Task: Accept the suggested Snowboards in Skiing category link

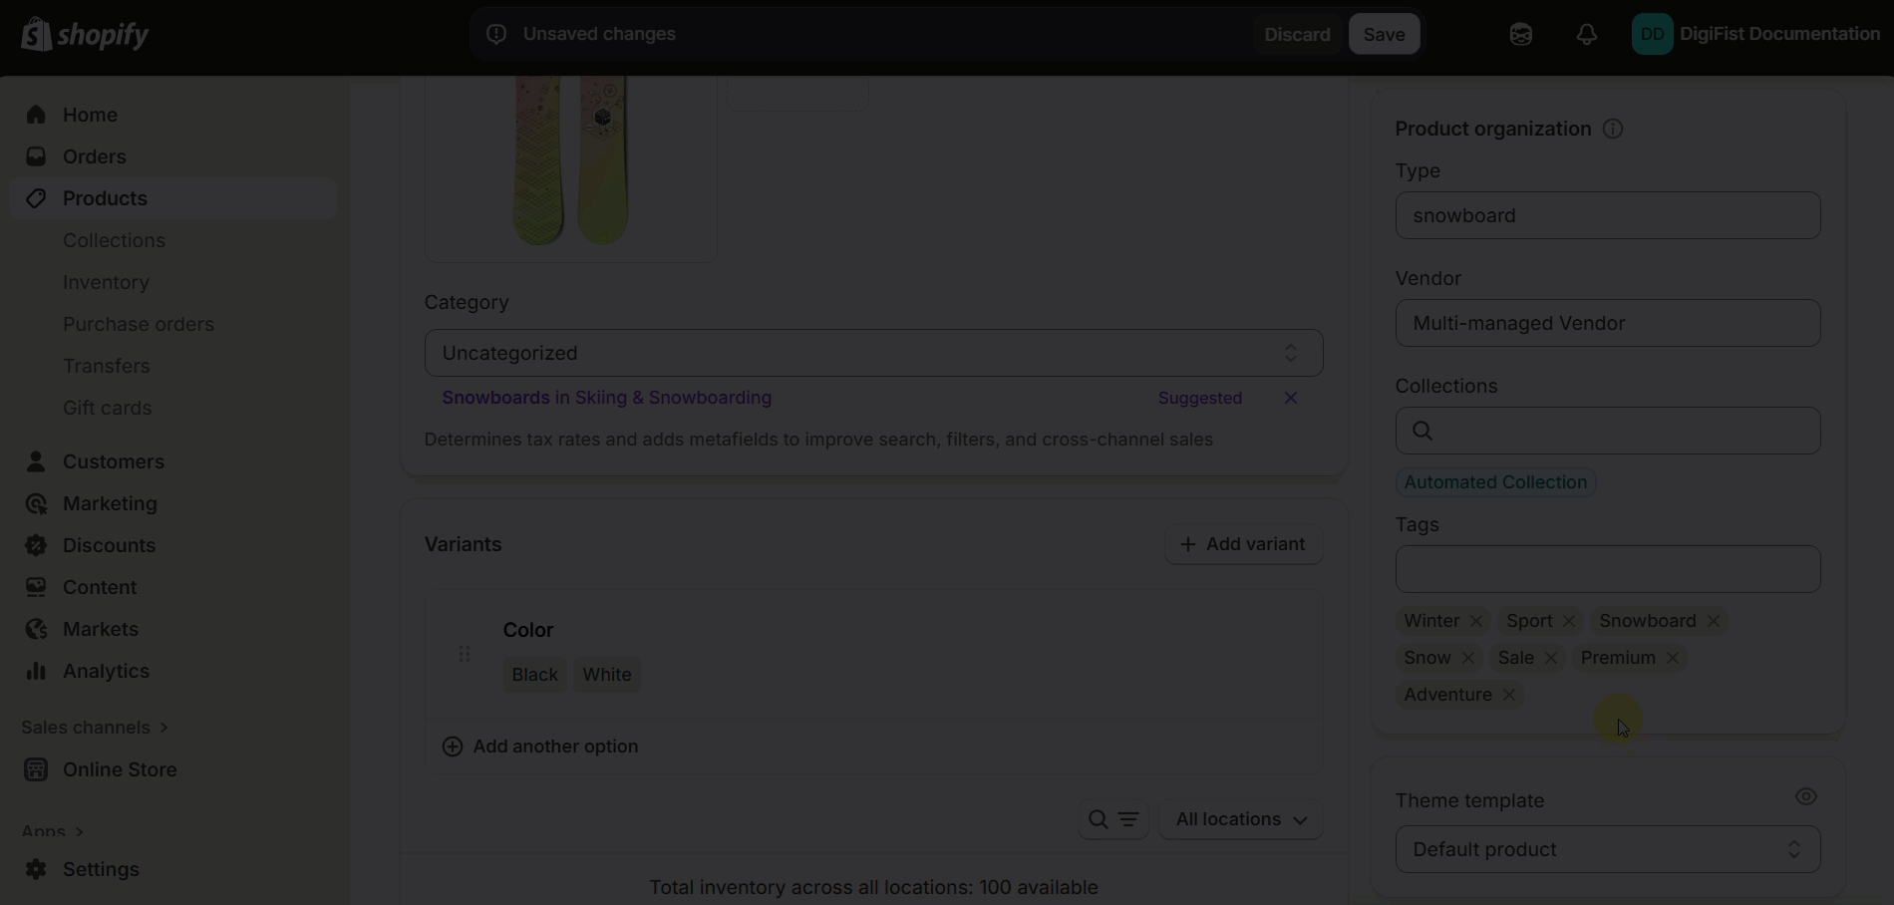Action: (x=606, y=398)
